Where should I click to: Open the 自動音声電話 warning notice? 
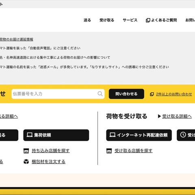coord(40,48)
